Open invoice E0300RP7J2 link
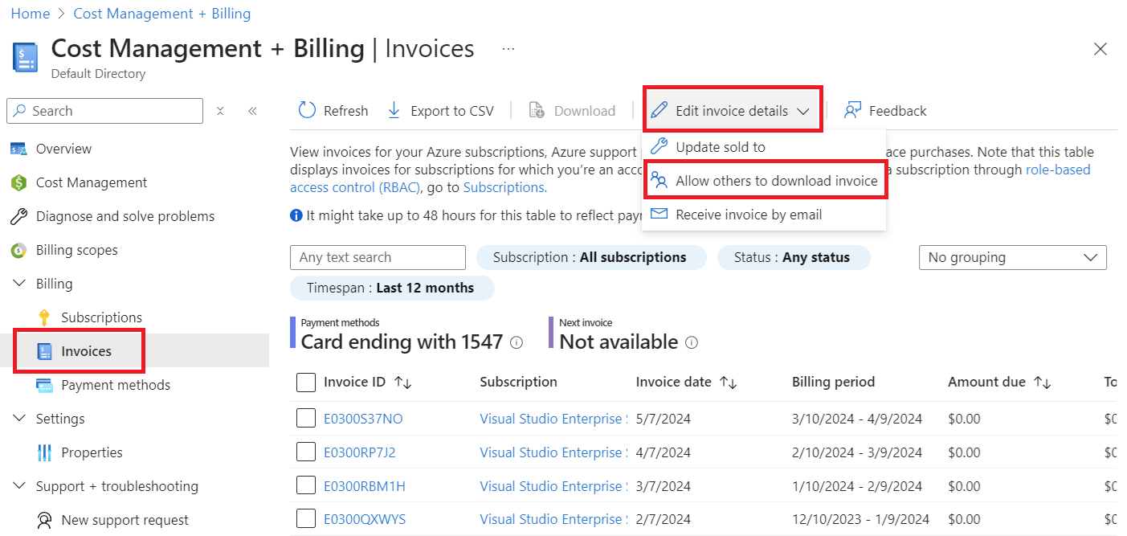This screenshot has height=536, width=1127. pyautogui.click(x=359, y=452)
